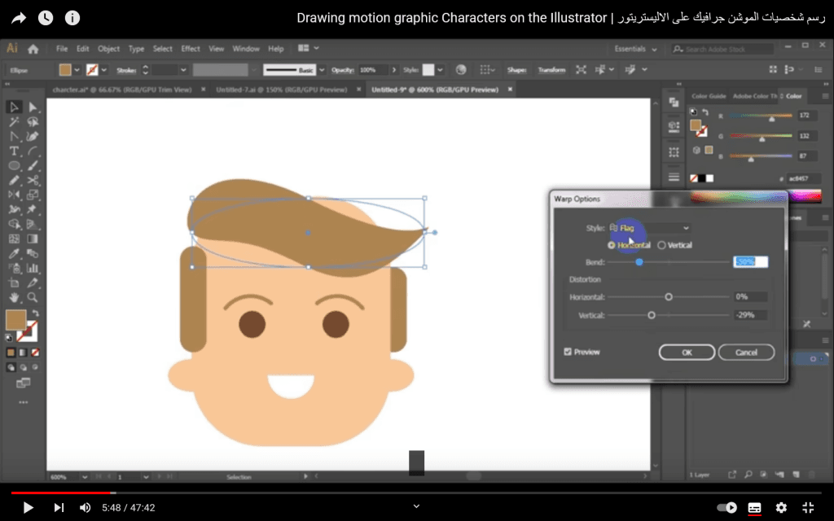Click YouTube watch later clock icon
The width and height of the screenshot is (834, 521).
[x=46, y=18]
